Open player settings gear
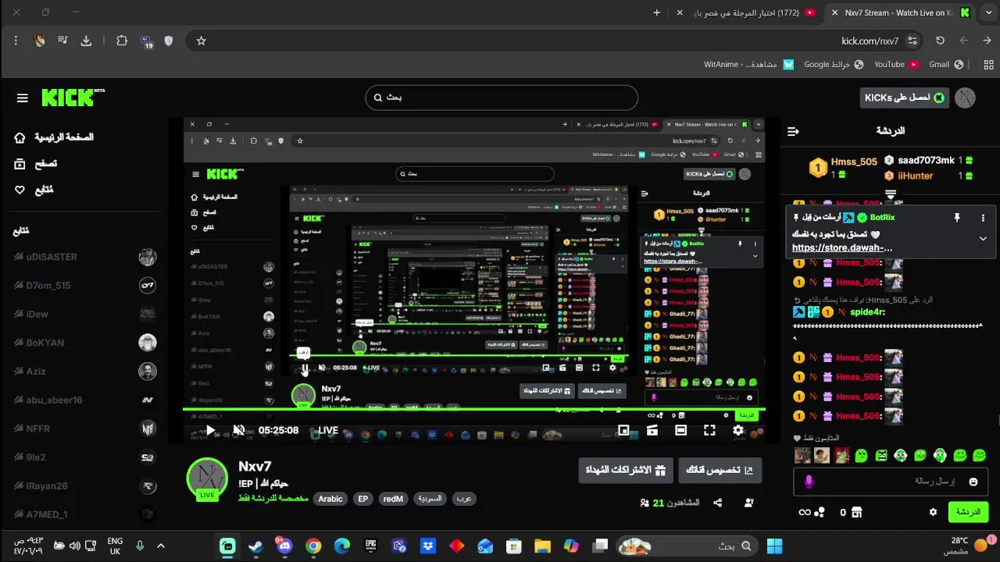This screenshot has height=562, width=1000. (x=738, y=430)
